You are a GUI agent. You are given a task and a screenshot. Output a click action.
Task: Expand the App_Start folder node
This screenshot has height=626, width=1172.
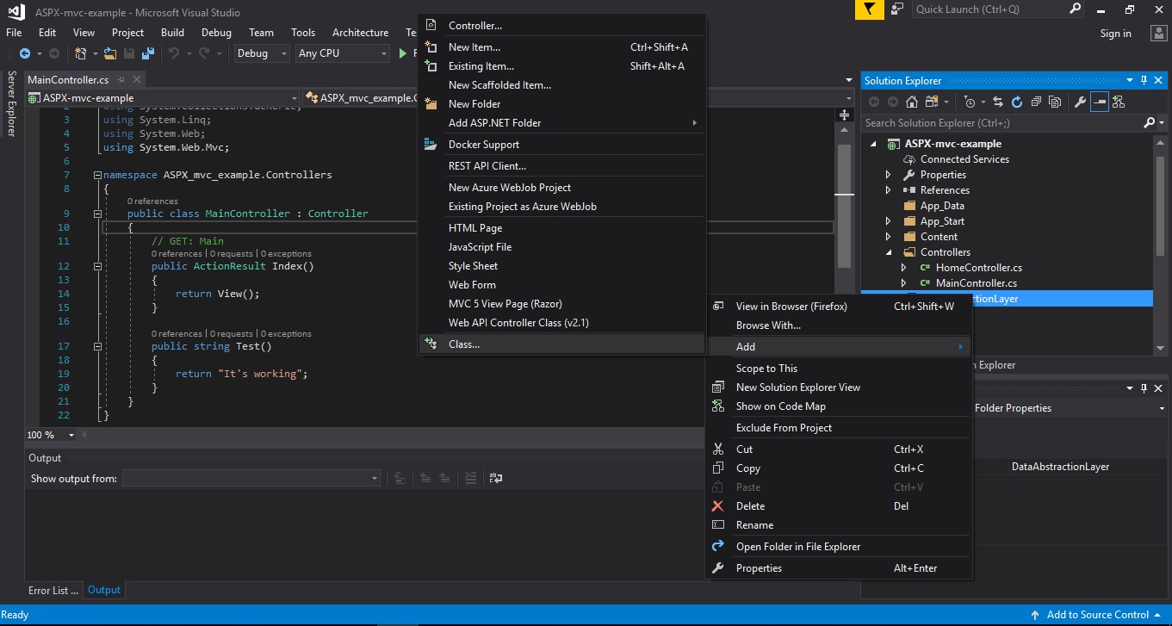(x=890, y=221)
